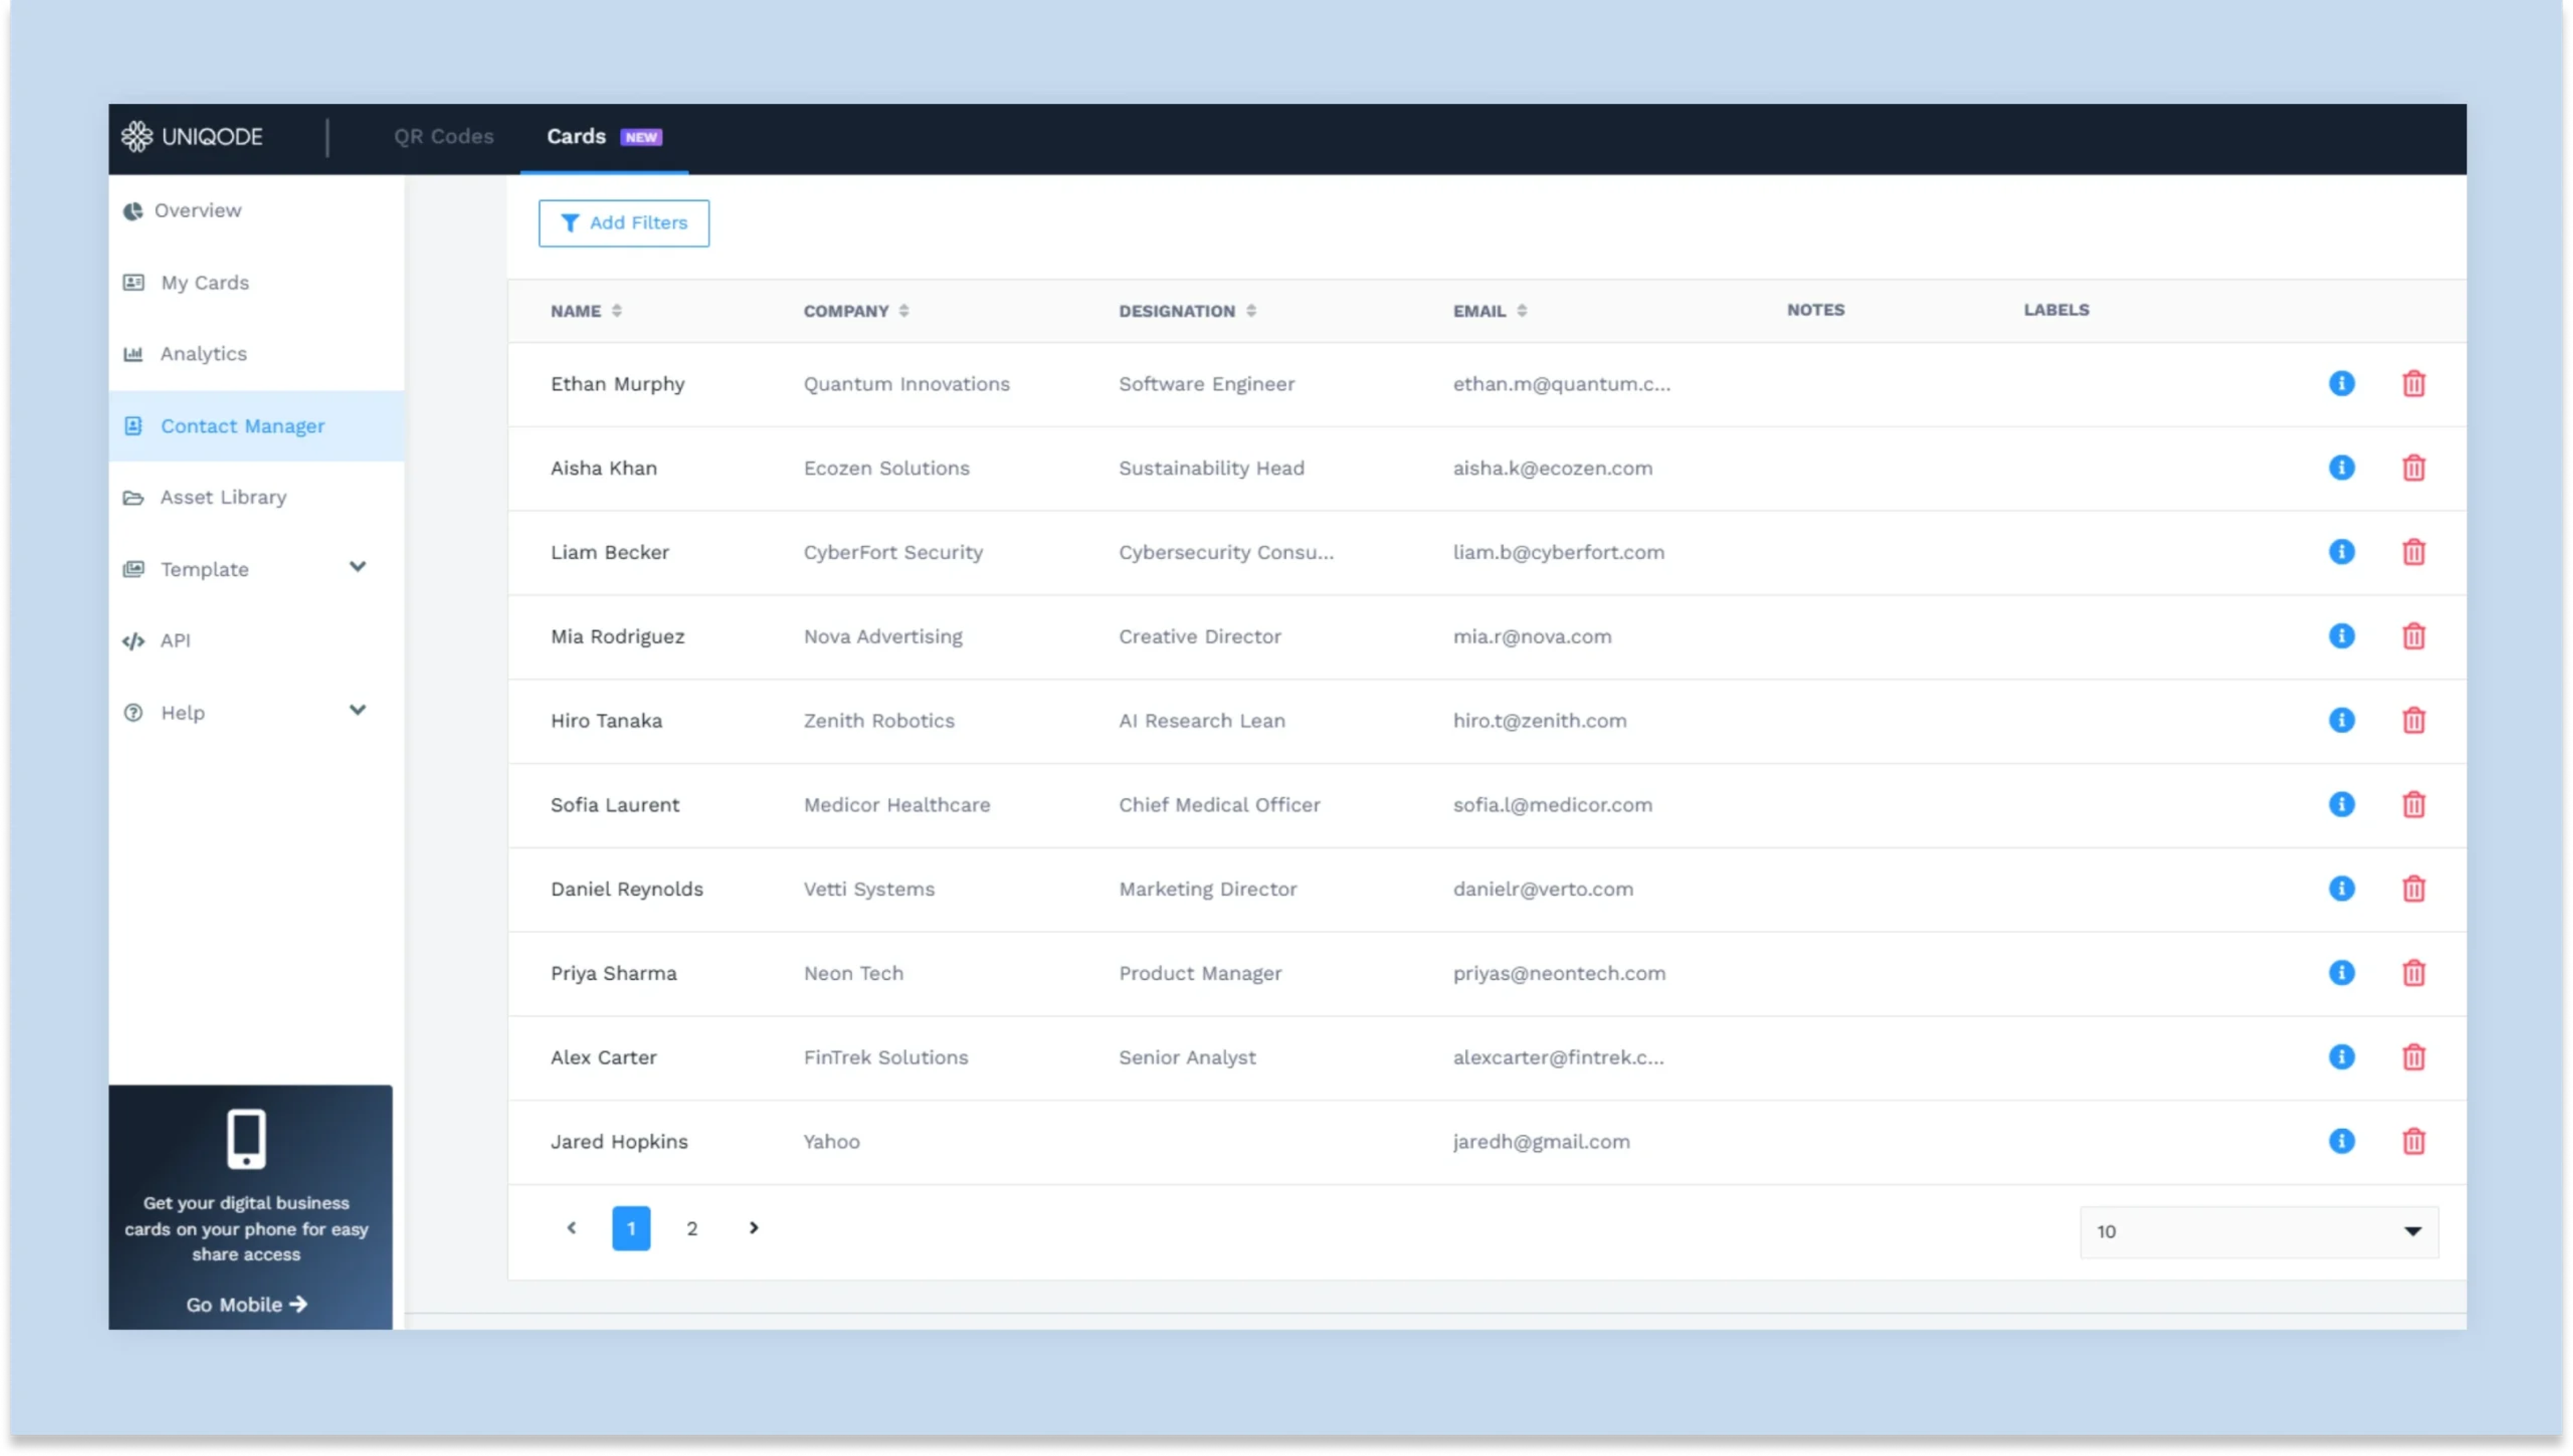
Task: Click the name Priya Sharma
Action: pos(613,973)
